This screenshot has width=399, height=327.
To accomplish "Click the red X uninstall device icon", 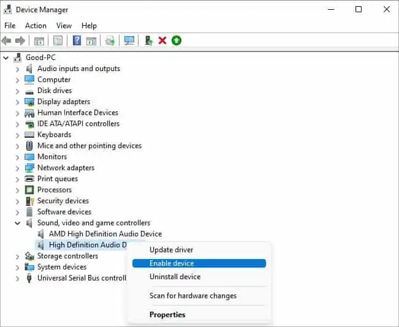I will [x=162, y=40].
